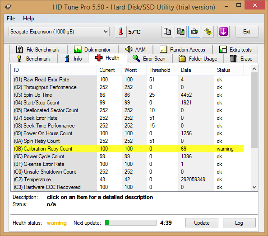Viewport: 268px width, 236px height.
Task: Select the Seek Error Rate row
Action: pos(128,118)
